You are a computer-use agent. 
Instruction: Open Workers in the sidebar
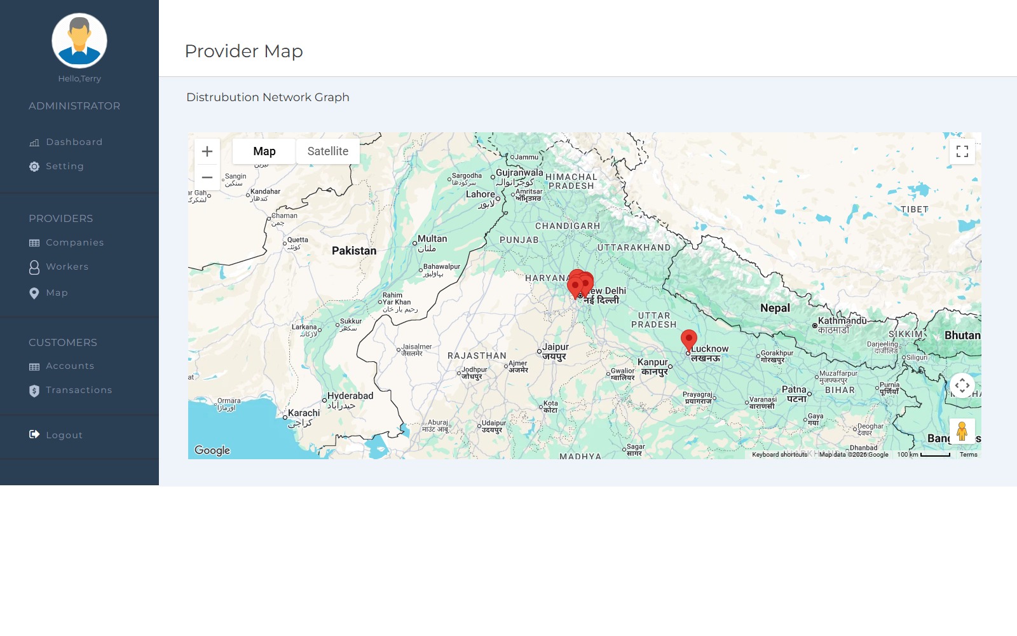(67, 266)
